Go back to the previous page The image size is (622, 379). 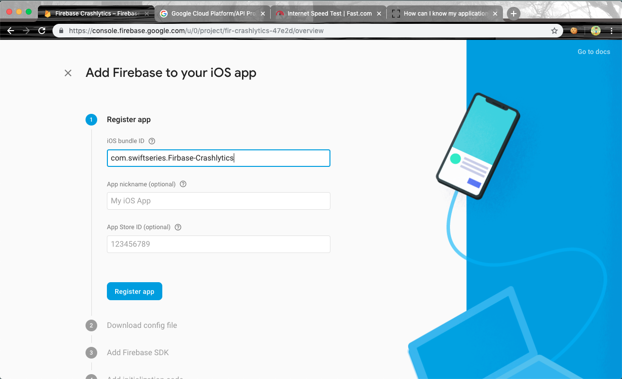click(11, 31)
